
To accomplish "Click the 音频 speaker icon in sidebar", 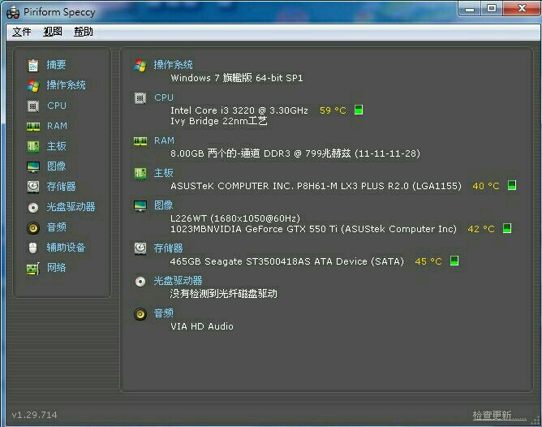I will point(33,228).
